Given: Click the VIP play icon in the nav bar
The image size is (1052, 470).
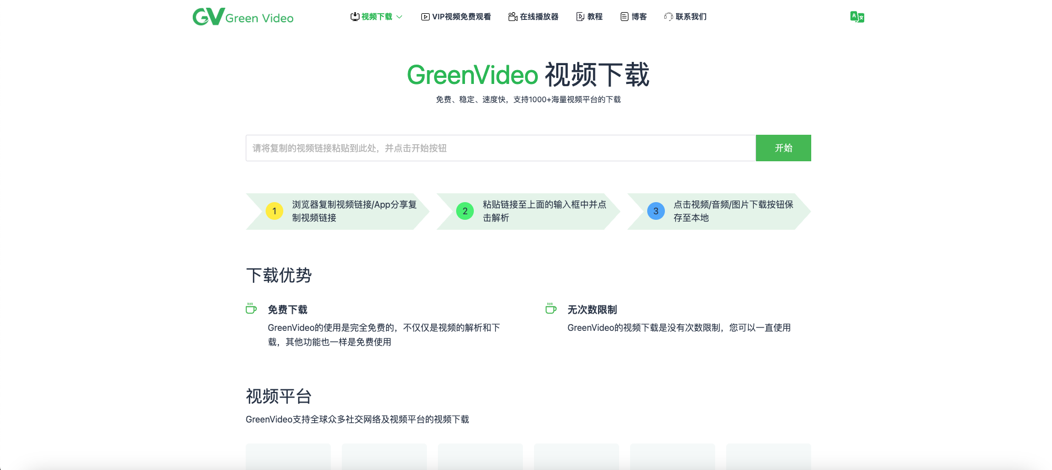Looking at the screenshot, I should [425, 17].
